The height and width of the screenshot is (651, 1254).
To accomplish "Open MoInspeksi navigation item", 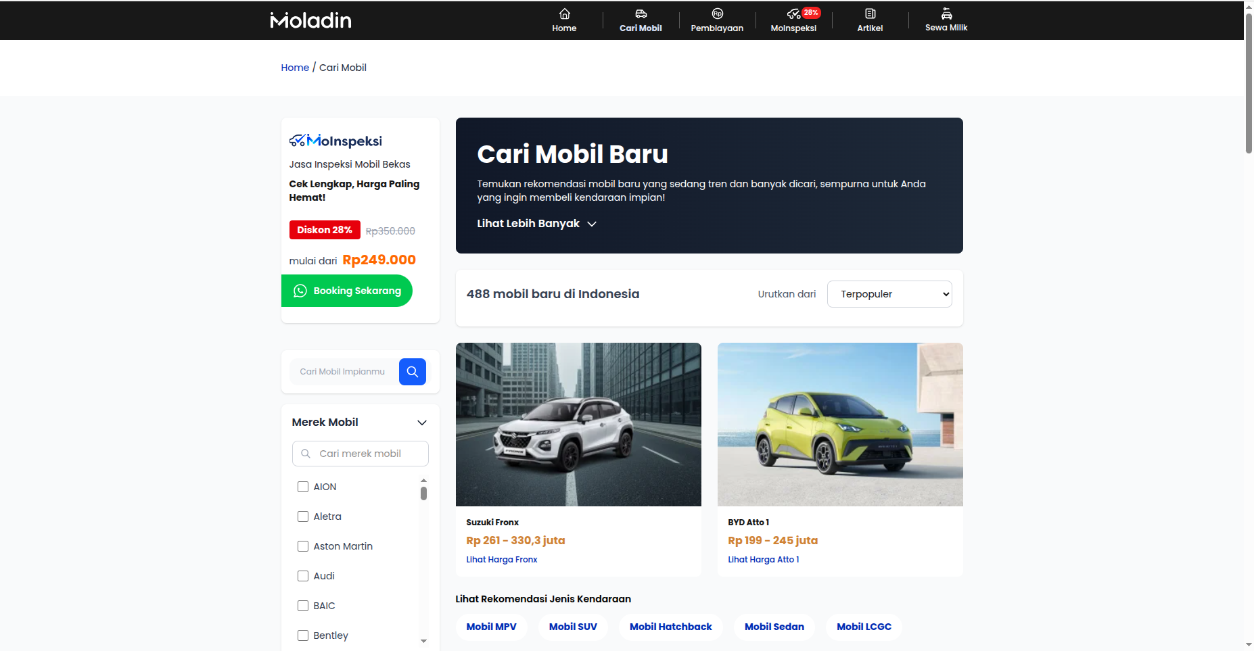I will click(793, 20).
